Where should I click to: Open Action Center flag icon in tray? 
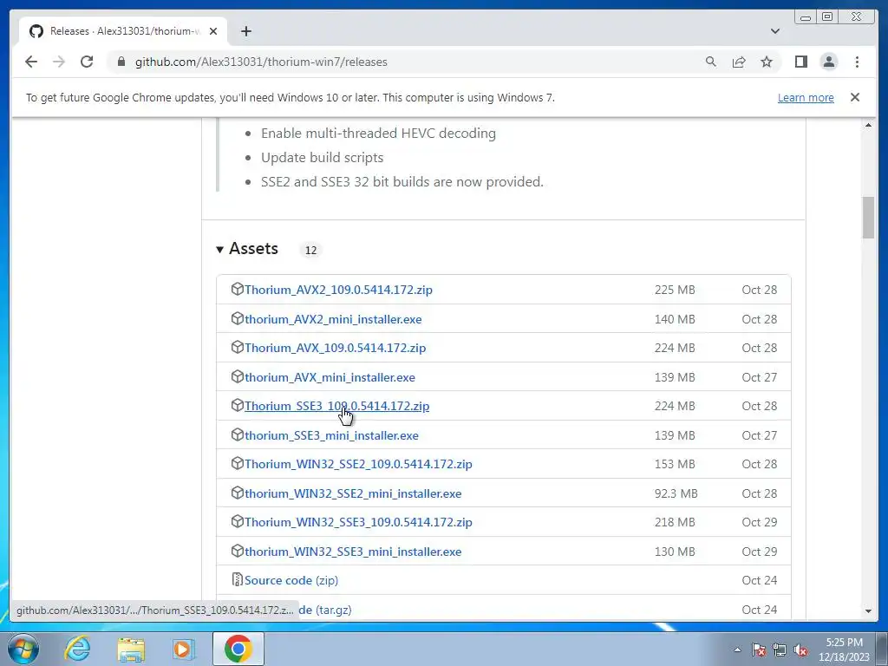pos(759,650)
